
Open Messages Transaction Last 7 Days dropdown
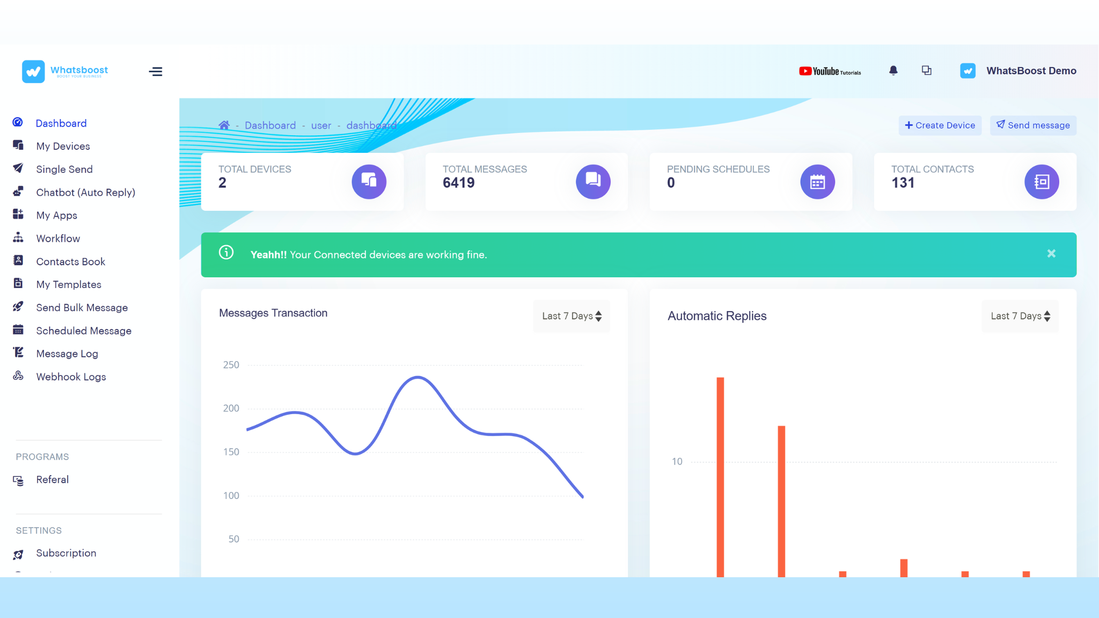(572, 316)
